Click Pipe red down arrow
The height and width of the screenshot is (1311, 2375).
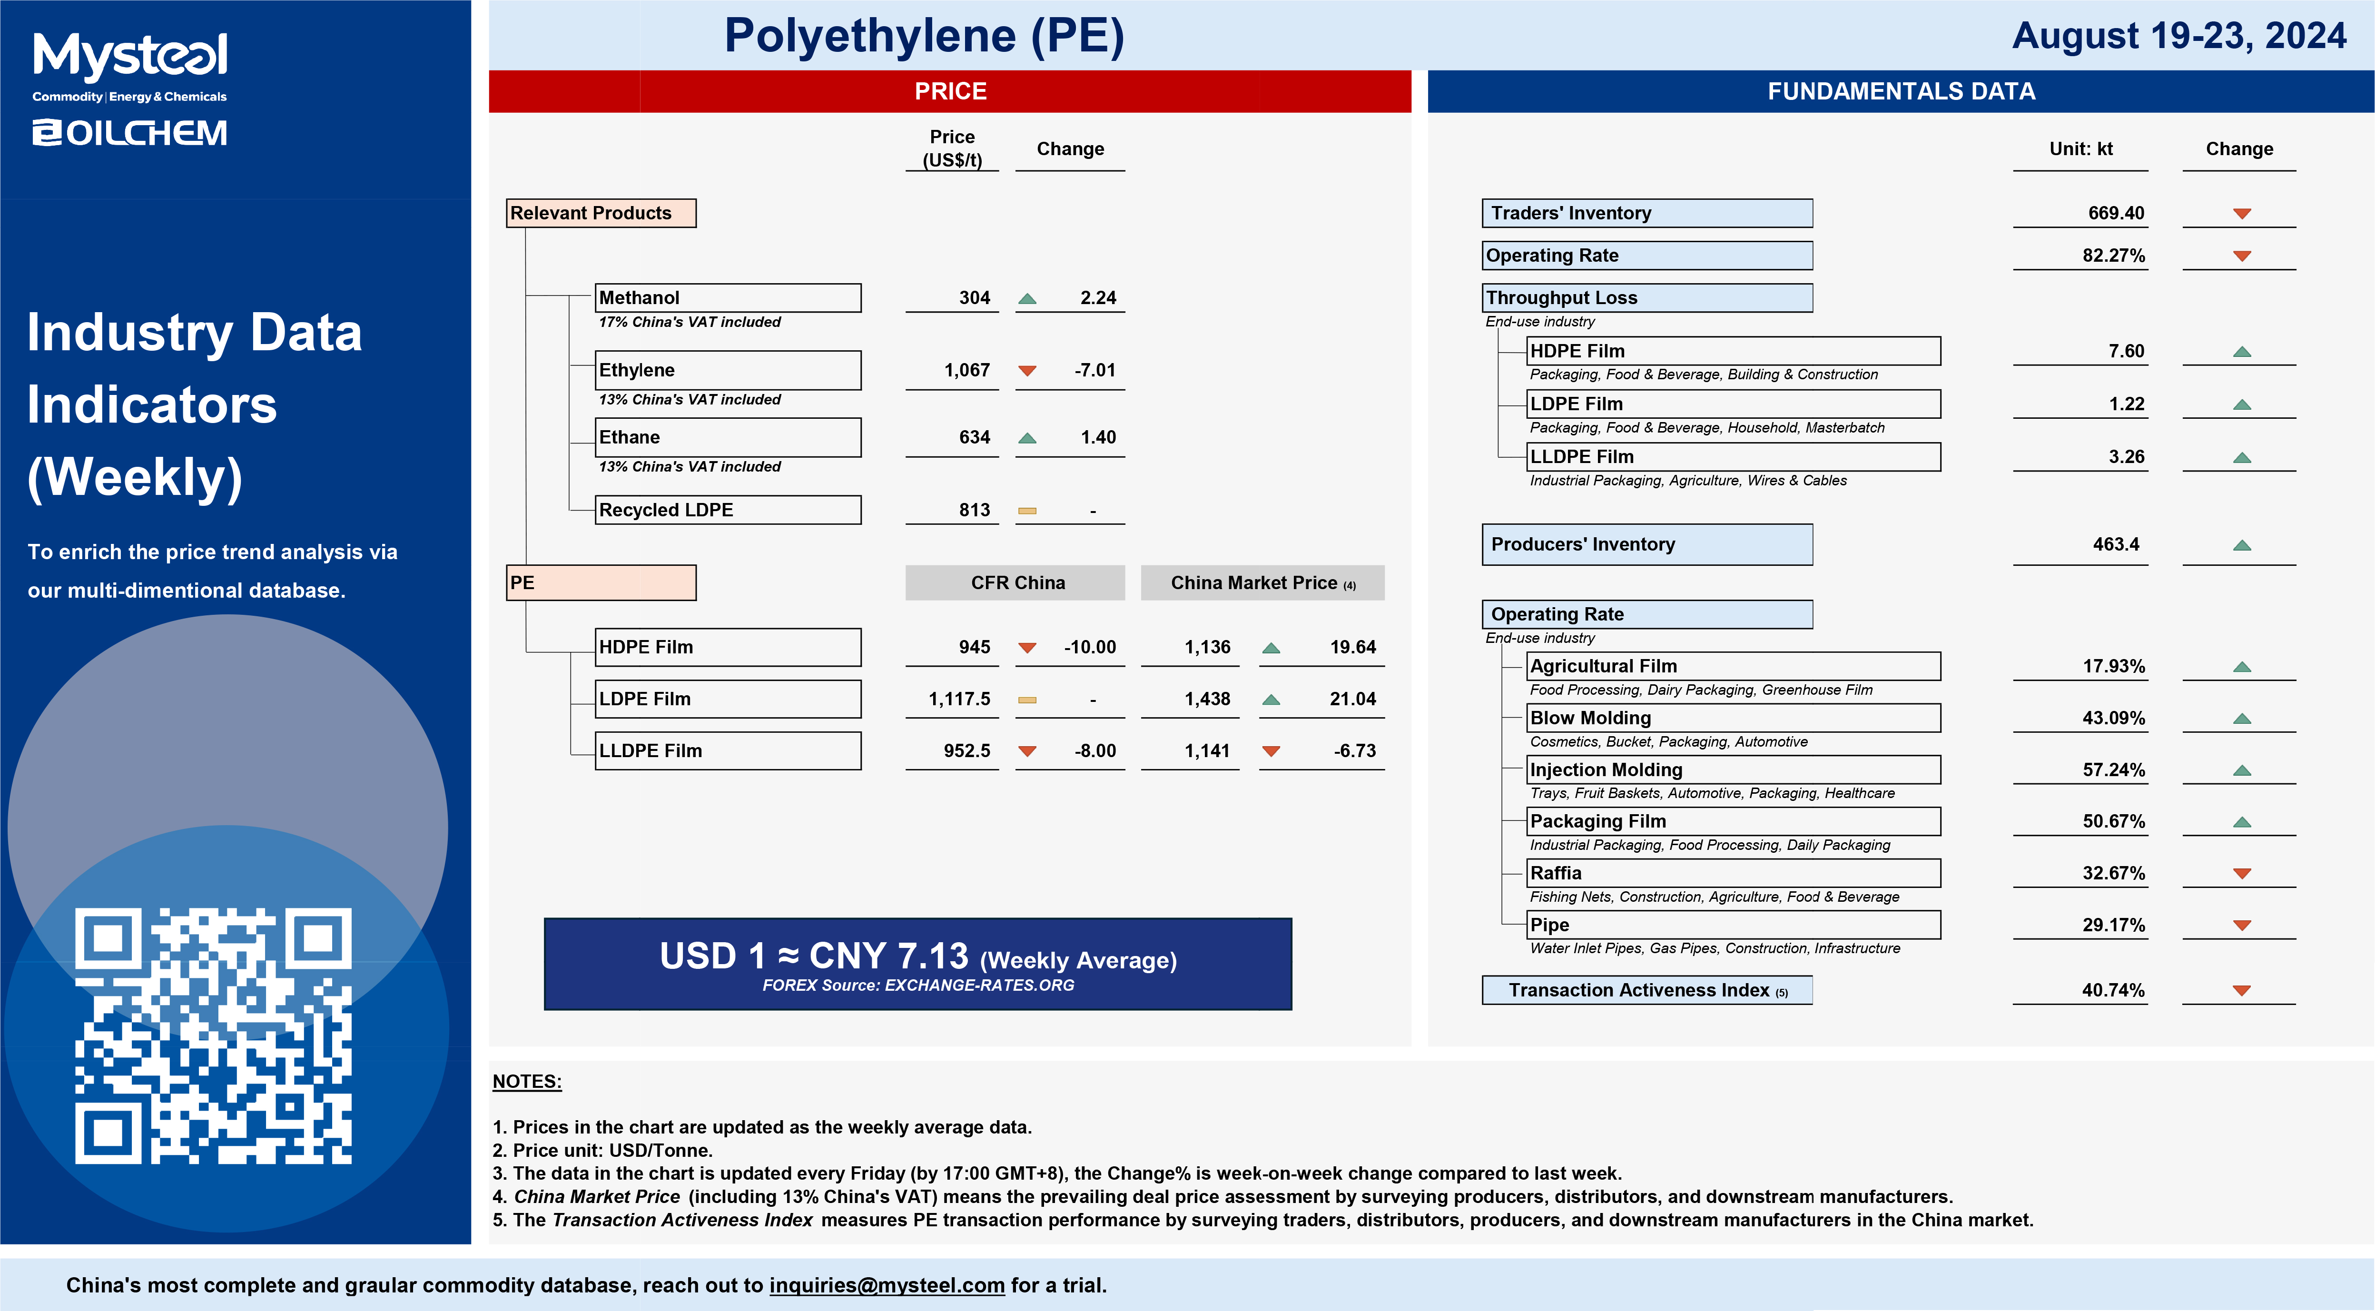(2242, 925)
